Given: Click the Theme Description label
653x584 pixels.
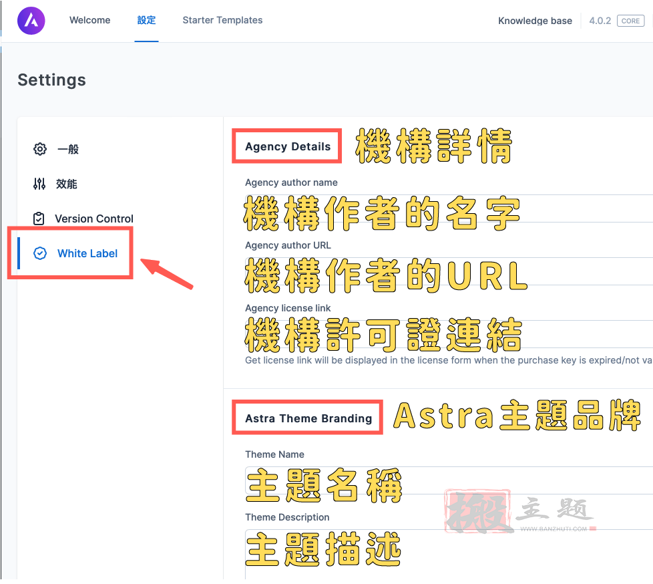Looking at the screenshot, I should click(287, 517).
